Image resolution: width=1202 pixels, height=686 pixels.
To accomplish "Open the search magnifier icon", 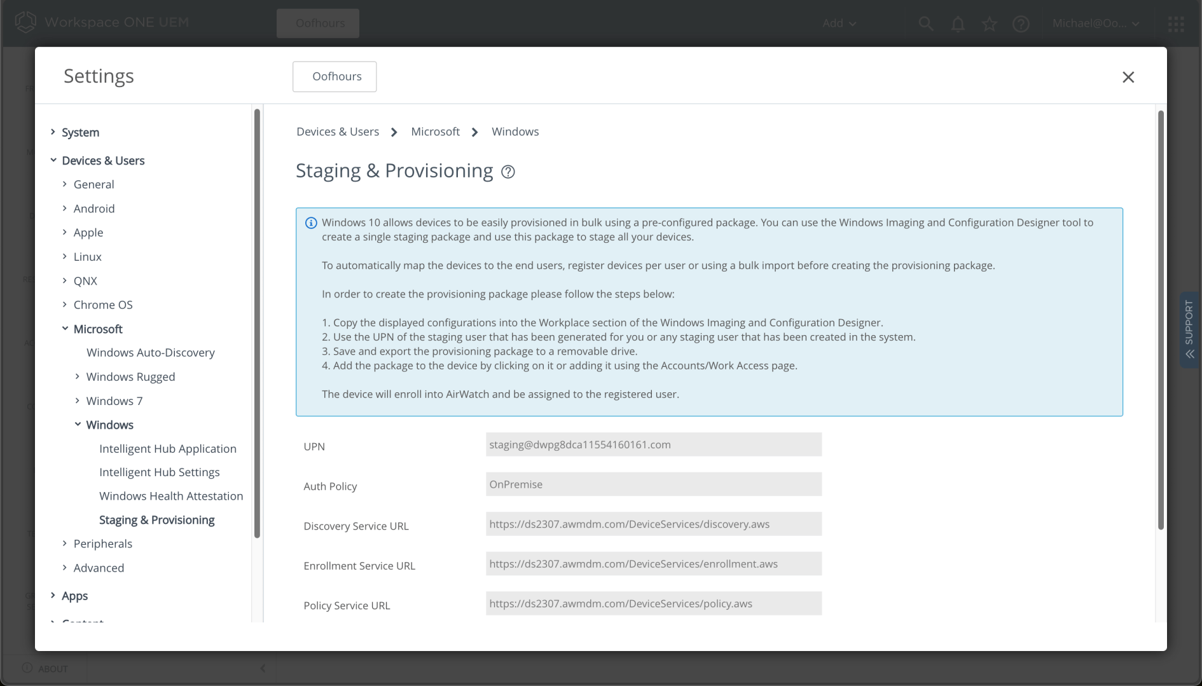I will click(x=925, y=24).
